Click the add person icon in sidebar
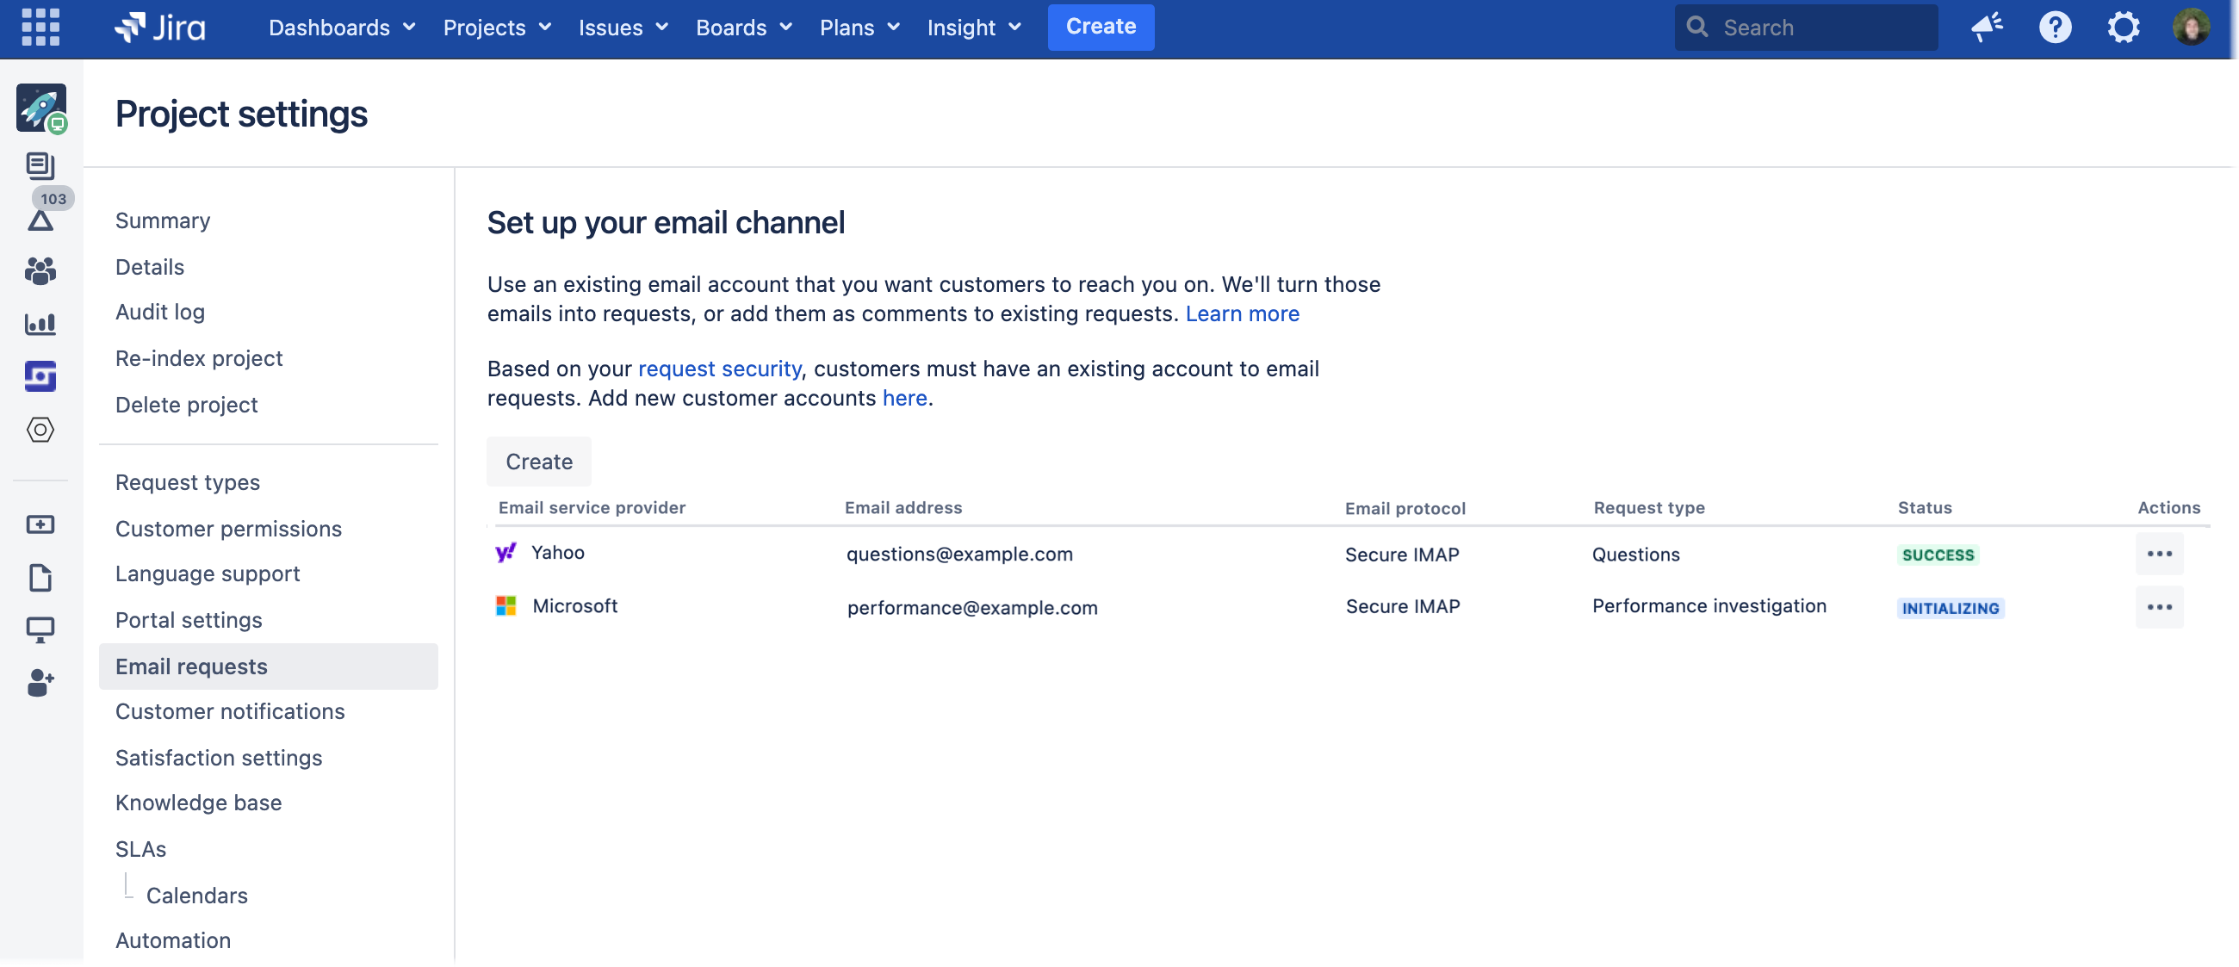The width and height of the screenshot is (2239, 967). coord(40,683)
